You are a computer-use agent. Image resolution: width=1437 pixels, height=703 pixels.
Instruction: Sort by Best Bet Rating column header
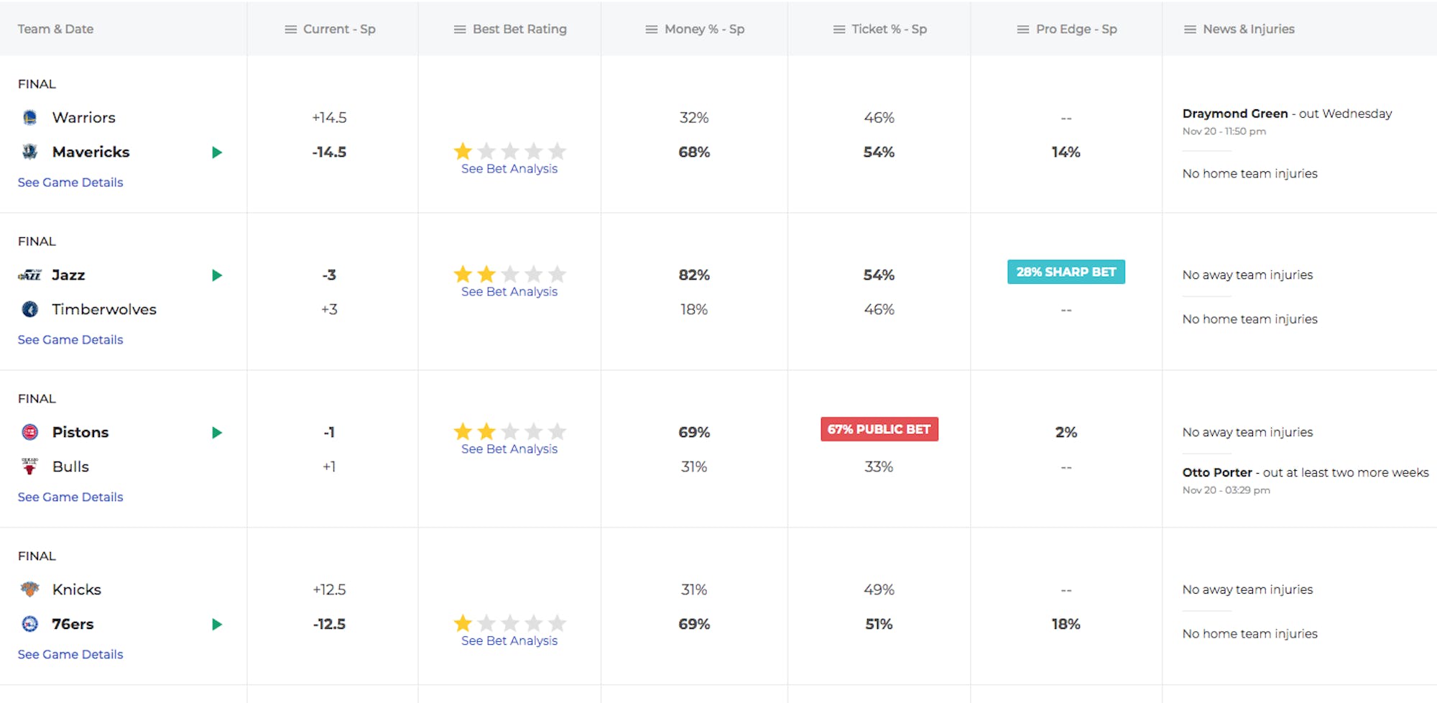point(519,29)
